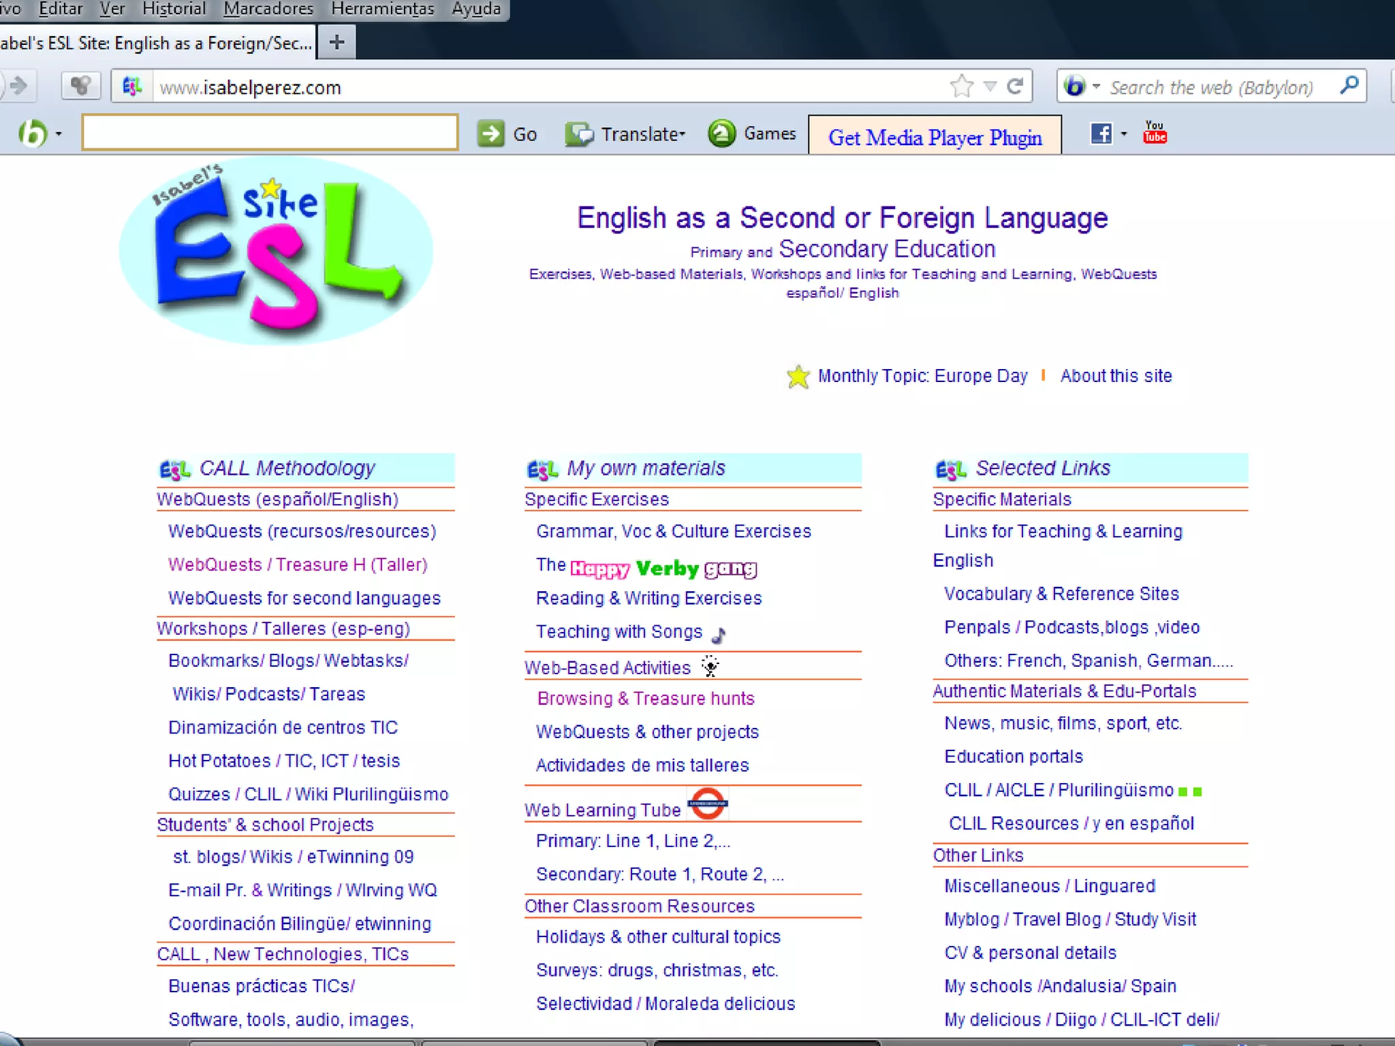Click the YouTube icon in toolbar
Screen dimensions: 1395x1046
pos(1155,133)
